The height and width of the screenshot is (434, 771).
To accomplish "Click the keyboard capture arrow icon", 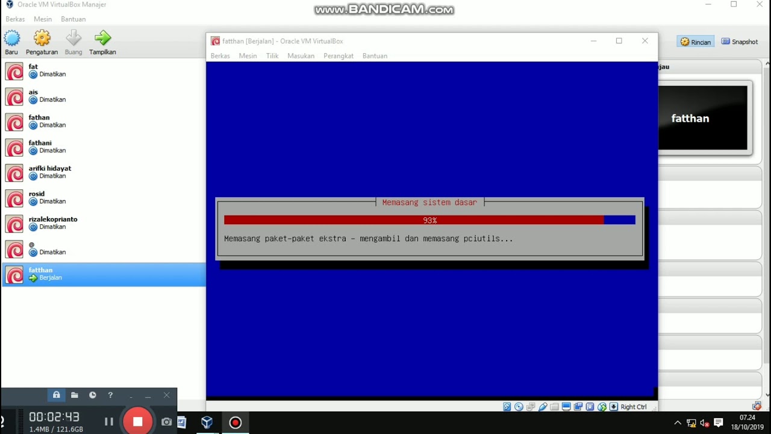I will (x=613, y=407).
